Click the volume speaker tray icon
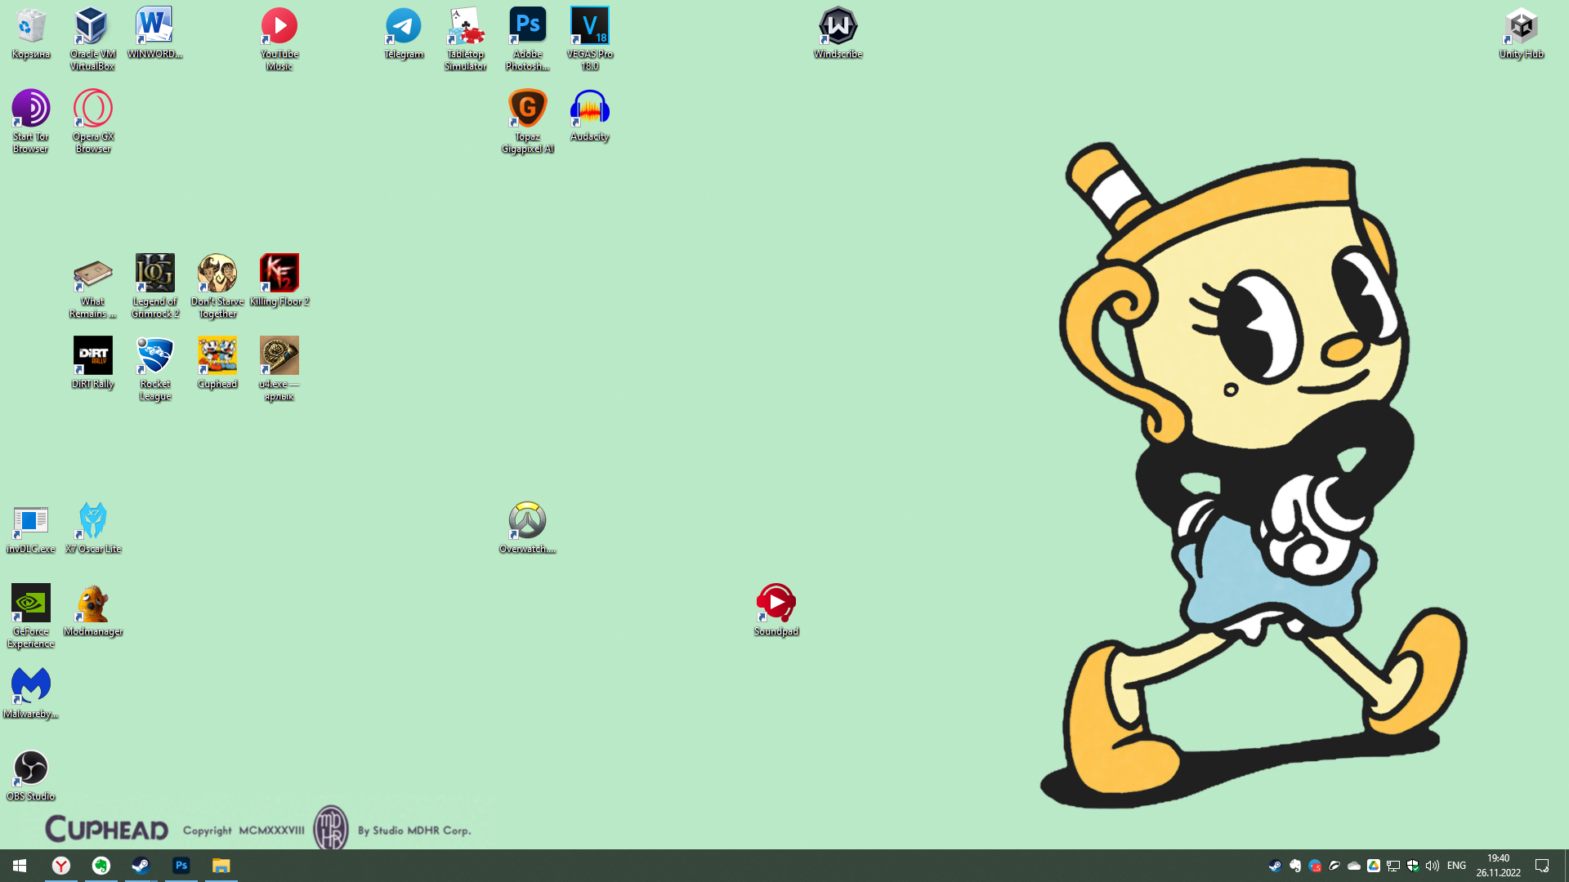Screen dimensions: 1569x882 [x=1432, y=866]
